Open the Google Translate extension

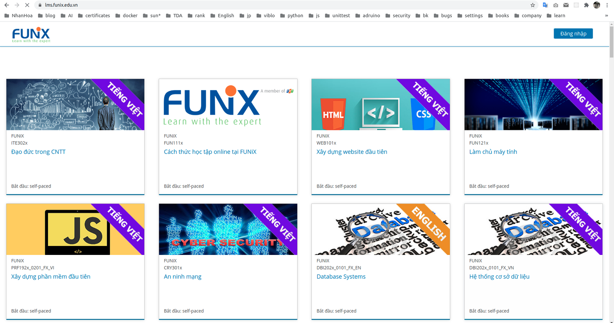(x=545, y=5)
